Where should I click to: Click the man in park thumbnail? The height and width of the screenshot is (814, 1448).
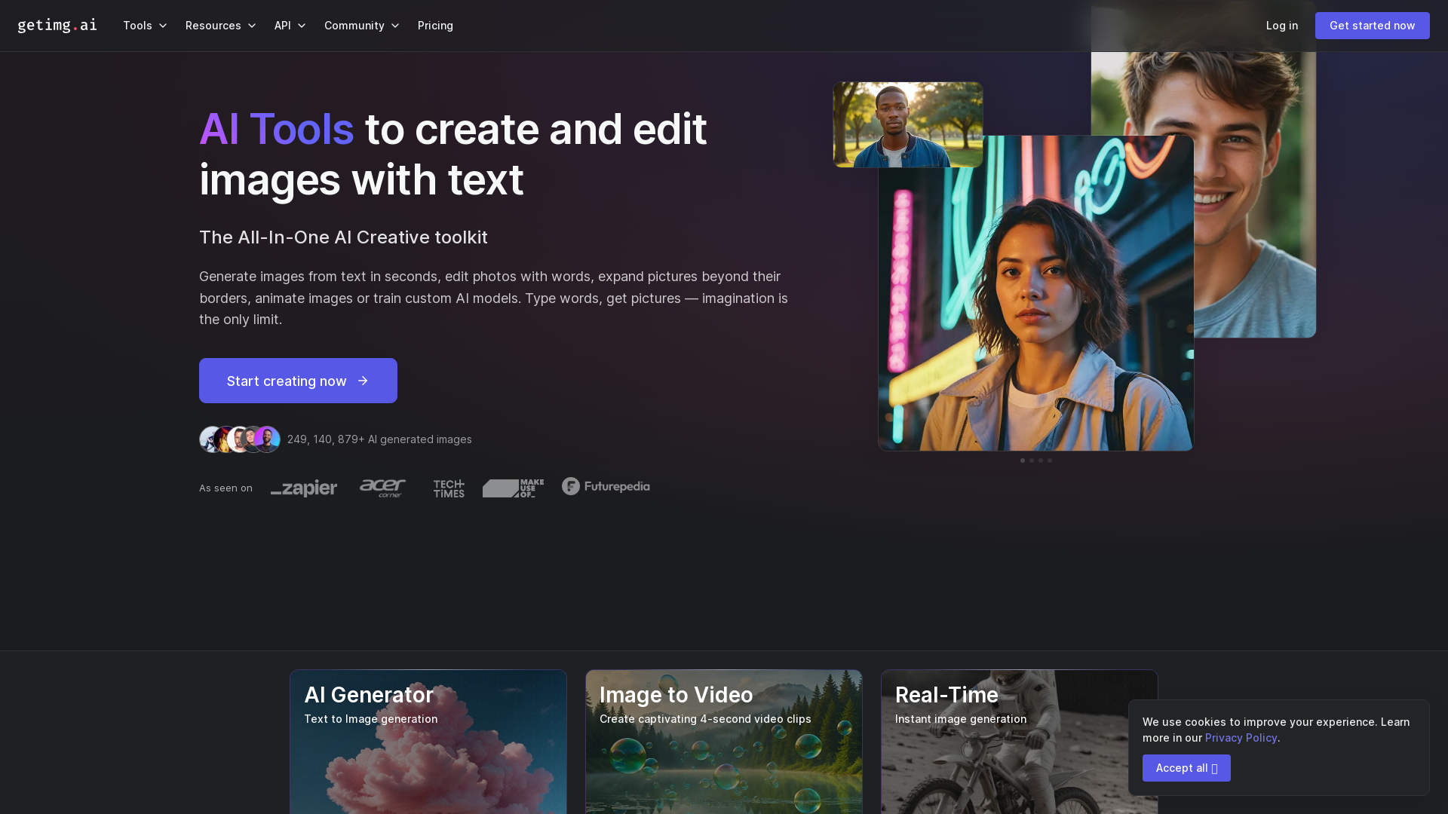pyautogui.click(x=908, y=124)
